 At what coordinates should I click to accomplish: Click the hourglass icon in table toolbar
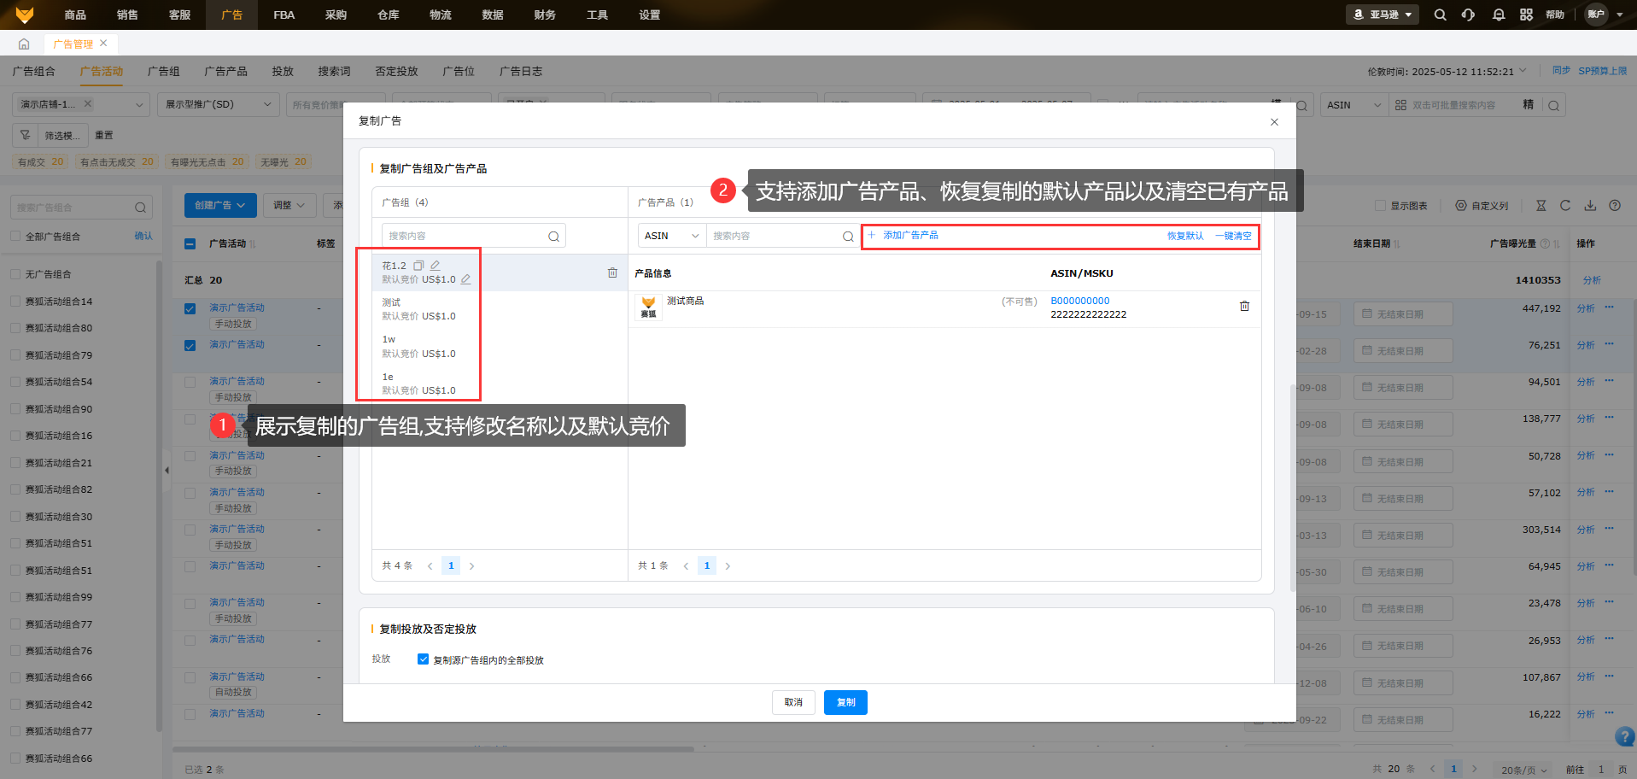[x=1541, y=206]
